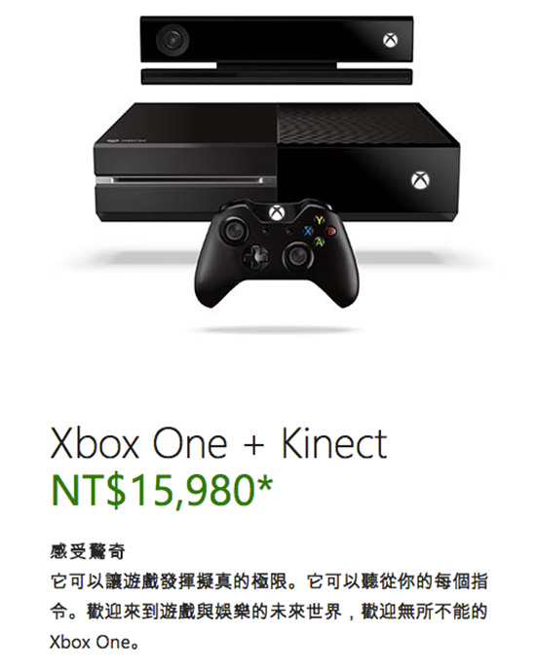Click the Xbox One text ending the description
536x672 pixels.
(x=91, y=643)
